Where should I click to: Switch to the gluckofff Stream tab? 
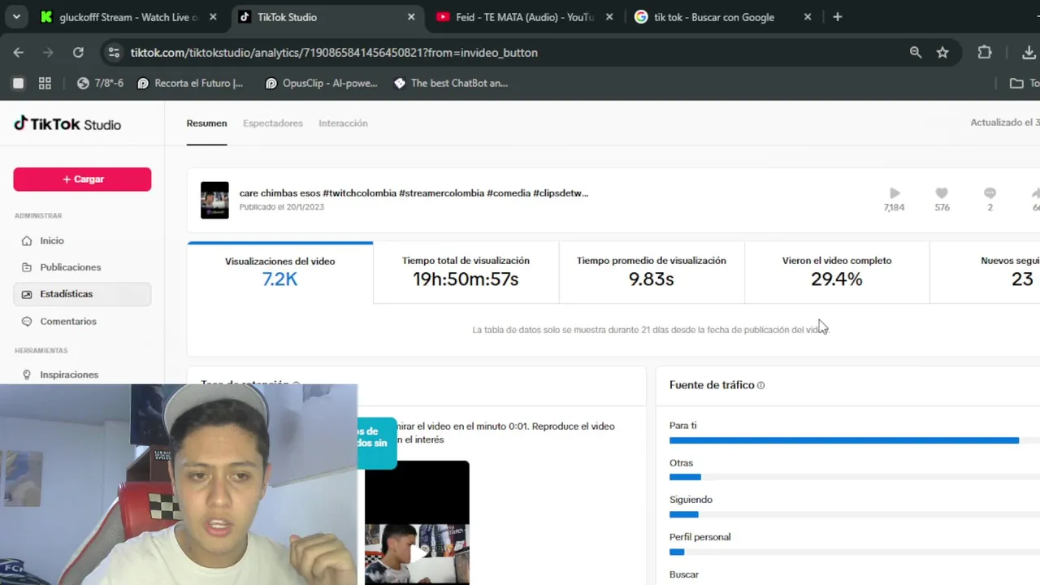(x=129, y=17)
